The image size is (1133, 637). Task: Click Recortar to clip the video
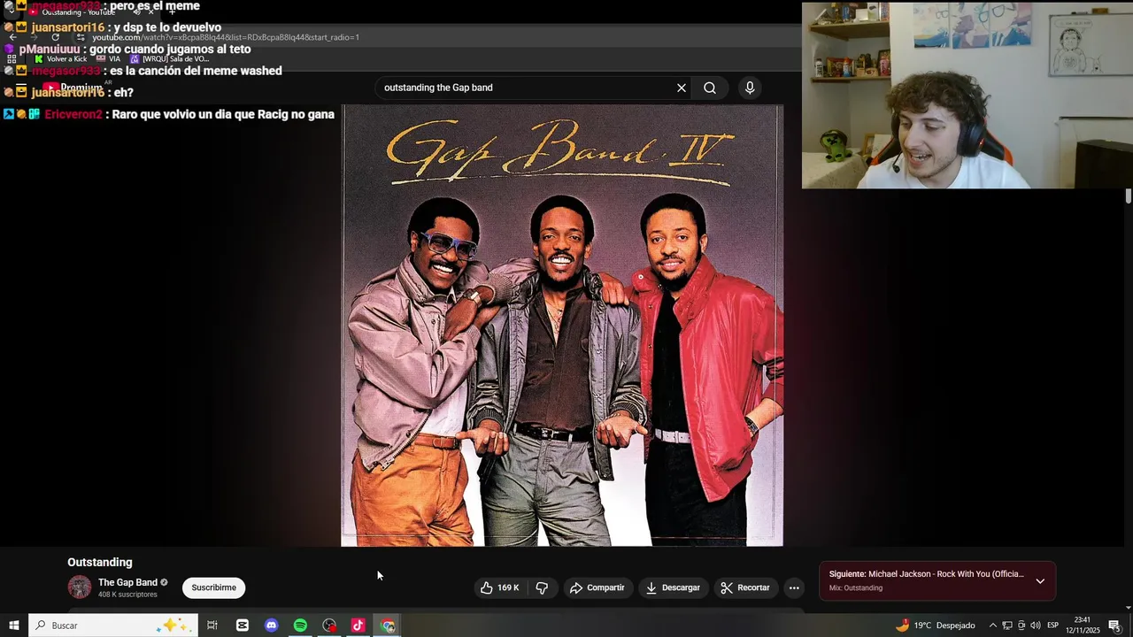click(745, 587)
